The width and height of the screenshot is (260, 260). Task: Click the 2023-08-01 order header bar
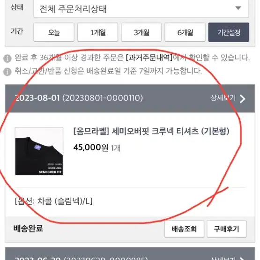point(130,98)
